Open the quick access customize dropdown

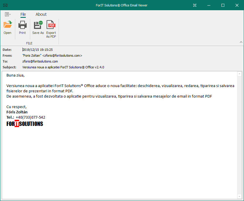coord(8,14)
